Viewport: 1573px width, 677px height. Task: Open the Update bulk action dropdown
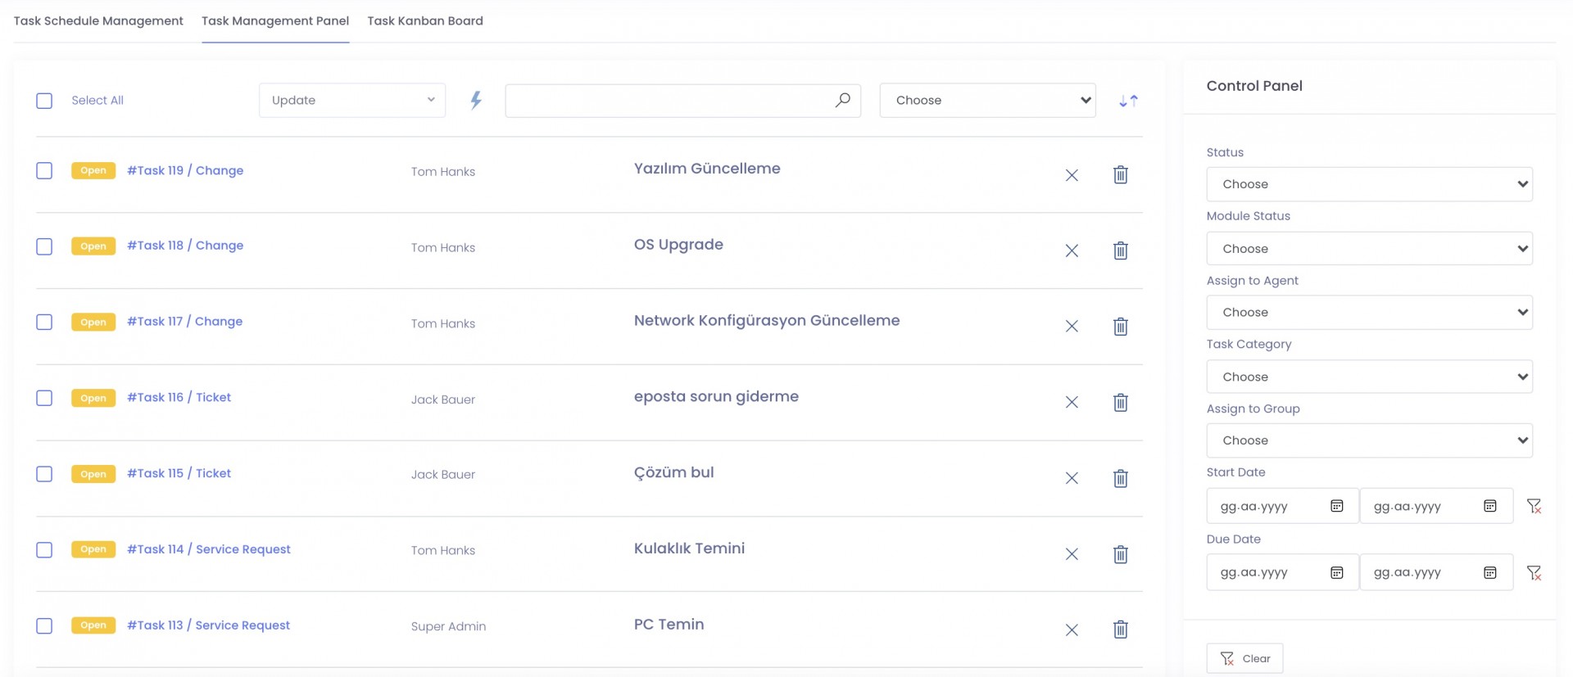click(x=352, y=101)
